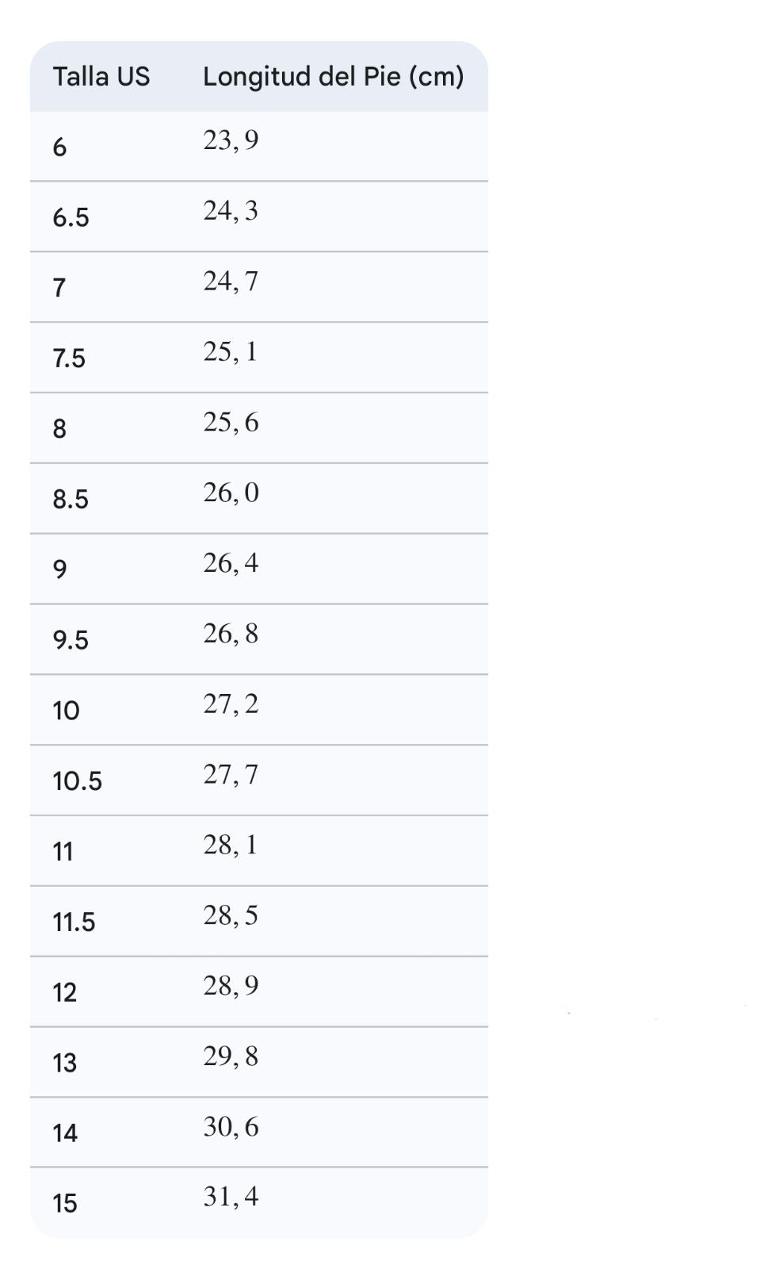This screenshot has height=1269, width=760.
Task: Click the 25,1 length cell
Action: pos(231,352)
